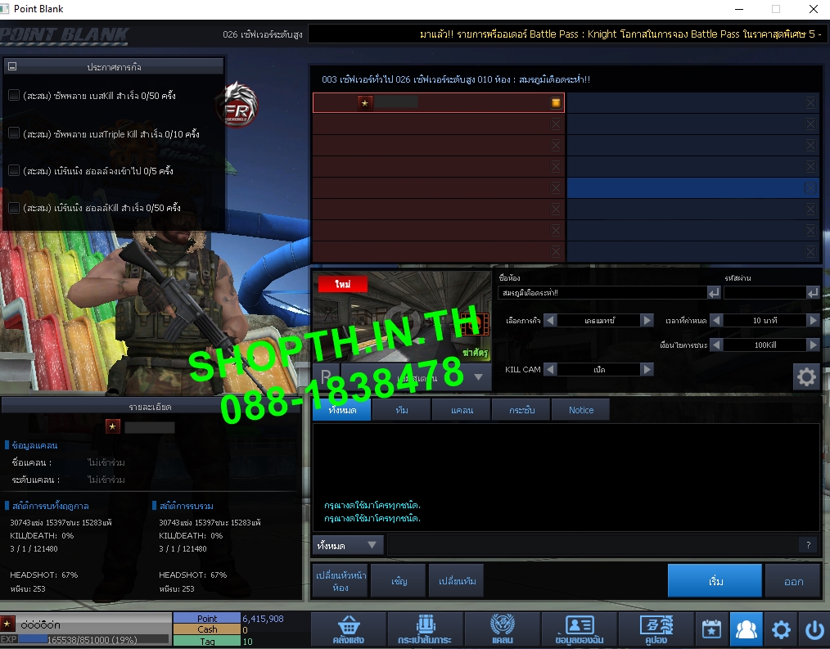
Task: Click the Point Blank title bar icon
Action: pos(5,9)
